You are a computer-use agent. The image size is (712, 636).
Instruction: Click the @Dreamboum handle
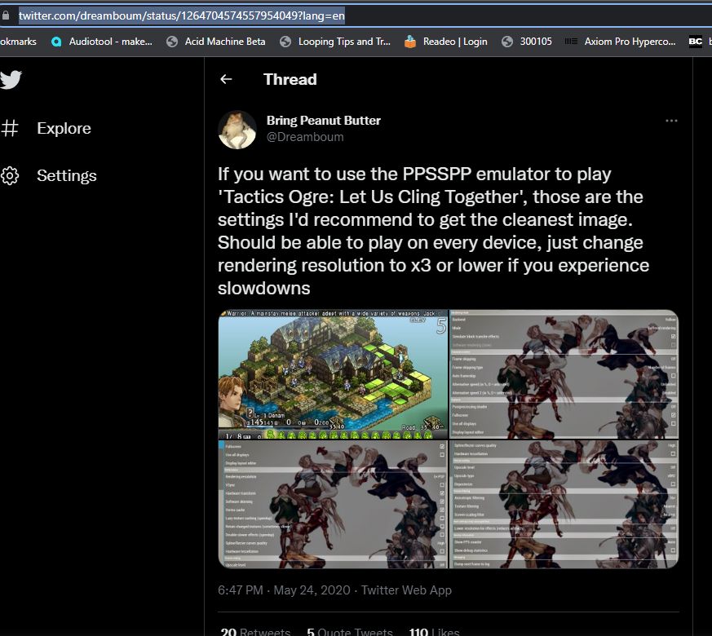pyautogui.click(x=305, y=137)
